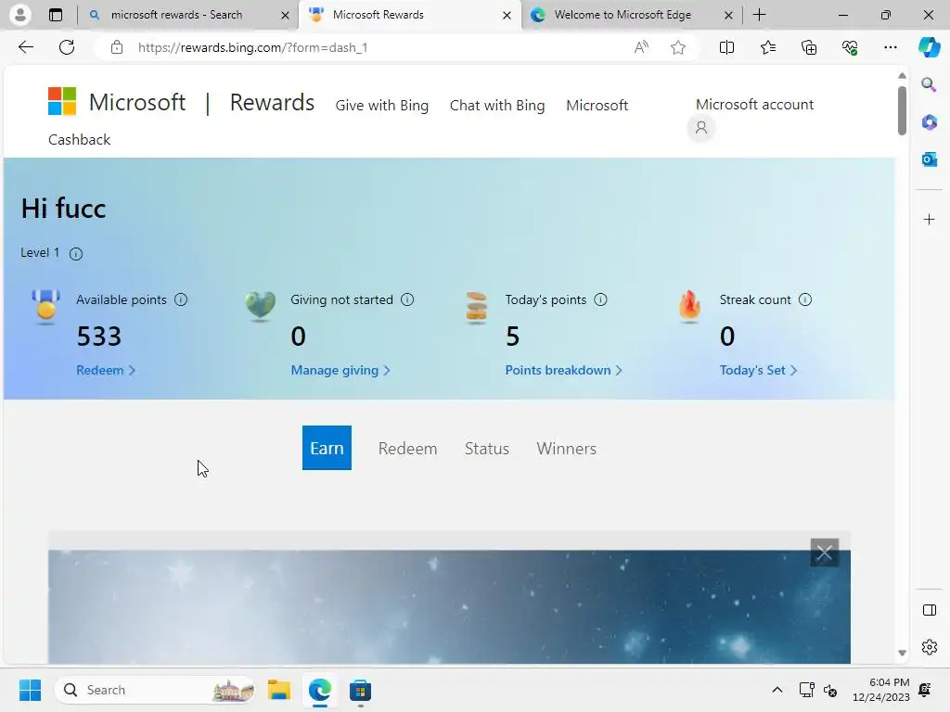Open Settings and more menu
950x712 pixels.
[890, 47]
